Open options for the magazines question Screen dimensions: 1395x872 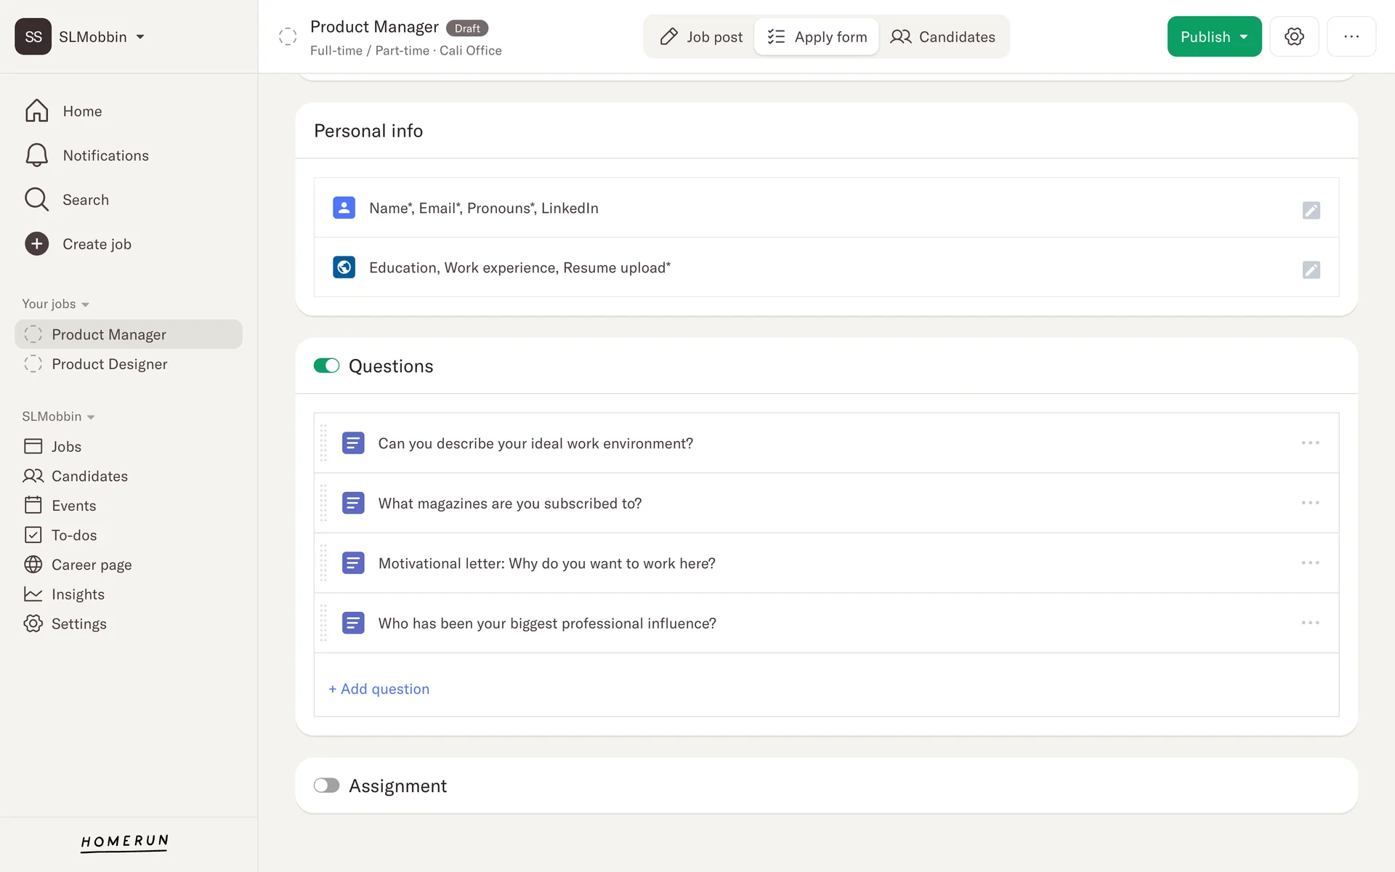tap(1310, 503)
